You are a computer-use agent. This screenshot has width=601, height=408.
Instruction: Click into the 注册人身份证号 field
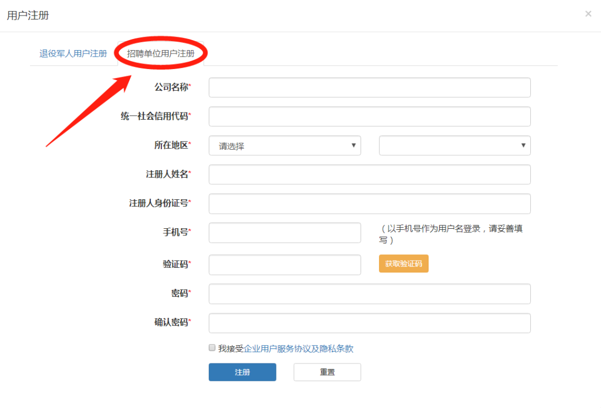point(369,204)
